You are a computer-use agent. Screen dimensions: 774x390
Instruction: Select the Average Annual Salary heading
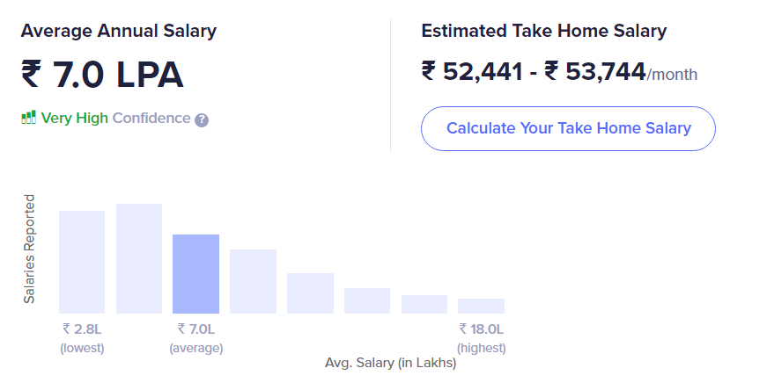(x=119, y=32)
